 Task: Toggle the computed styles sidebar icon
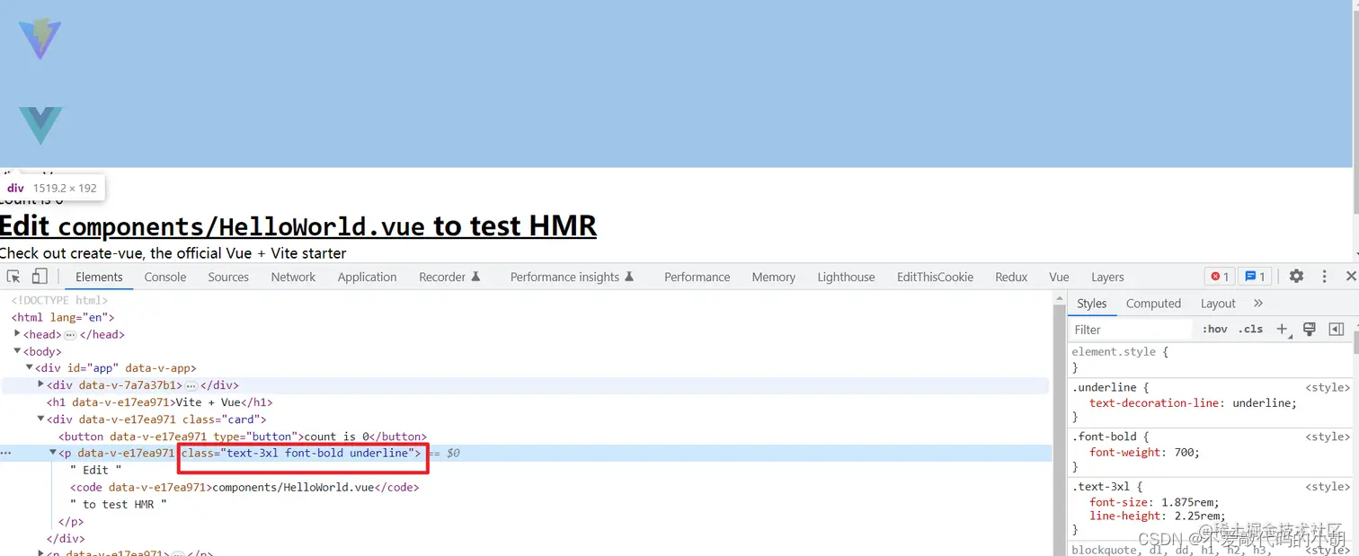pos(1337,330)
